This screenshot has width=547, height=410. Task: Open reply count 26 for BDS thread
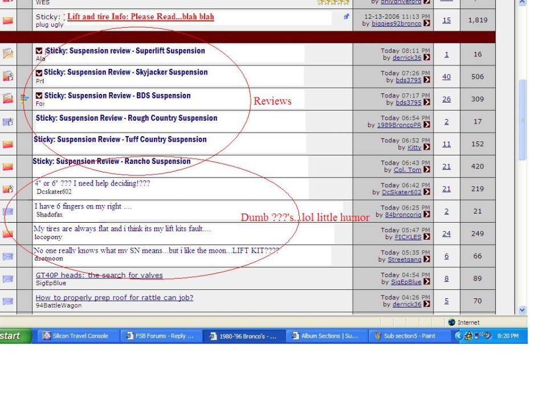pyautogui.click(x=447, y=99)
